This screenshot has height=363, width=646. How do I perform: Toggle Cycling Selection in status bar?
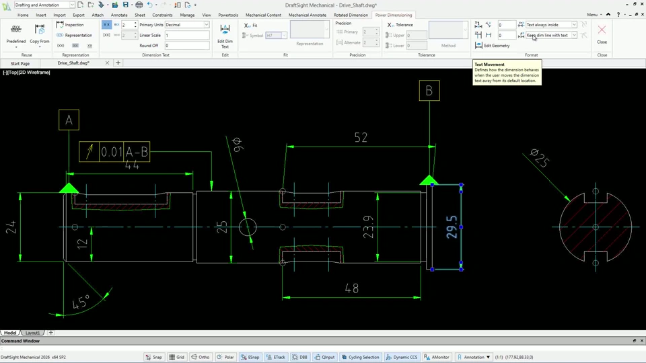click(x=360, y=357)
